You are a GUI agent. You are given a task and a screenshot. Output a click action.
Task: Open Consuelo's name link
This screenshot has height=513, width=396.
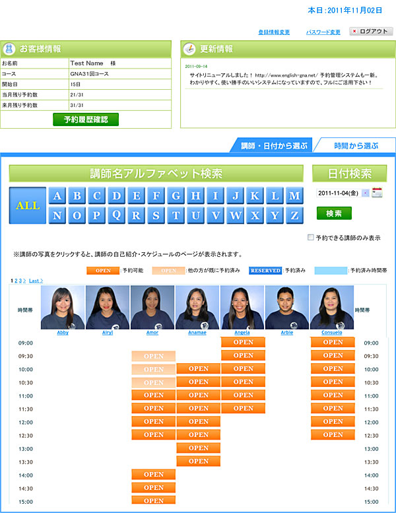[x=331, y=332]
